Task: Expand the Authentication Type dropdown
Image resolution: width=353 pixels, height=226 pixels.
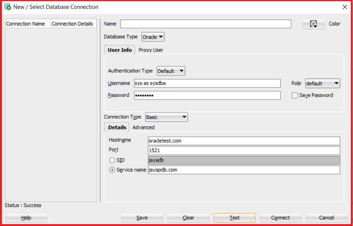Action: tap(171, 71)
